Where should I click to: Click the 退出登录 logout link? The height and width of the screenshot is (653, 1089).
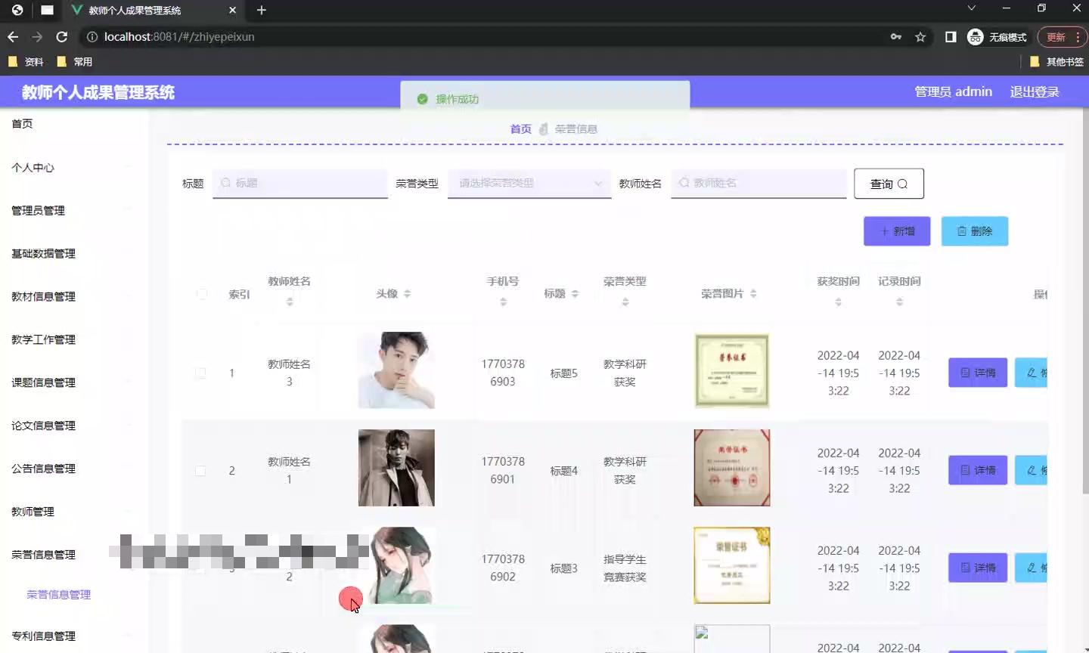click(1035, 92)
